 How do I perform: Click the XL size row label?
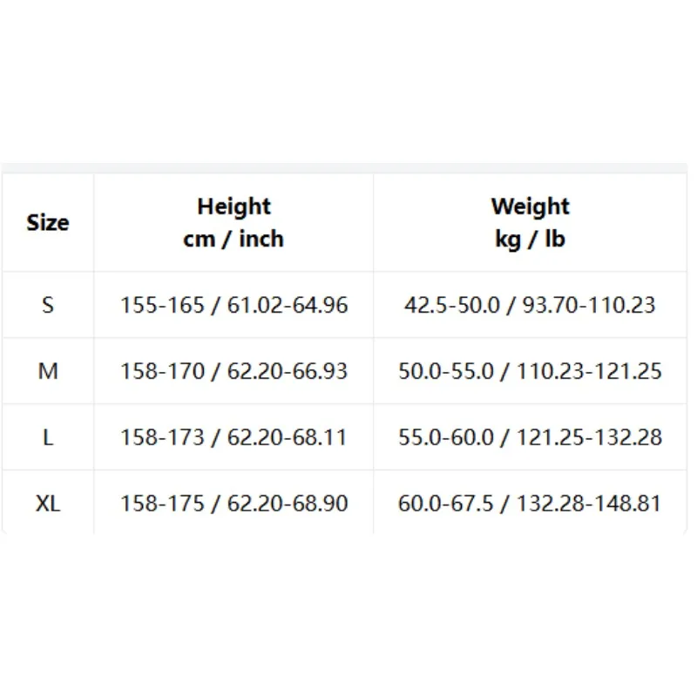pyautogui.click(x=48, y=504)
